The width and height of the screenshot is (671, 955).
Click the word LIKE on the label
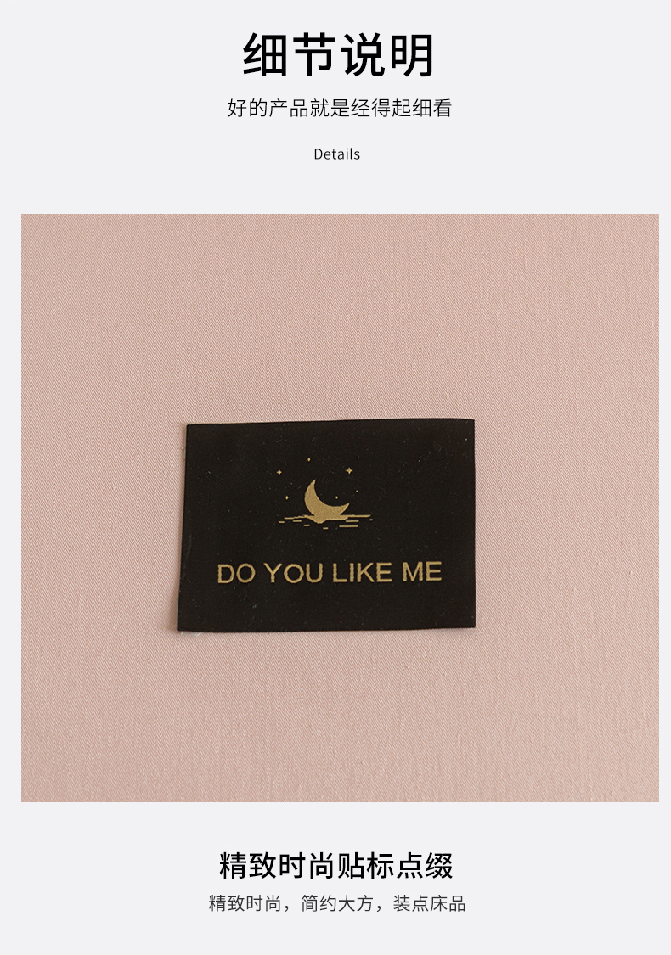362,572
